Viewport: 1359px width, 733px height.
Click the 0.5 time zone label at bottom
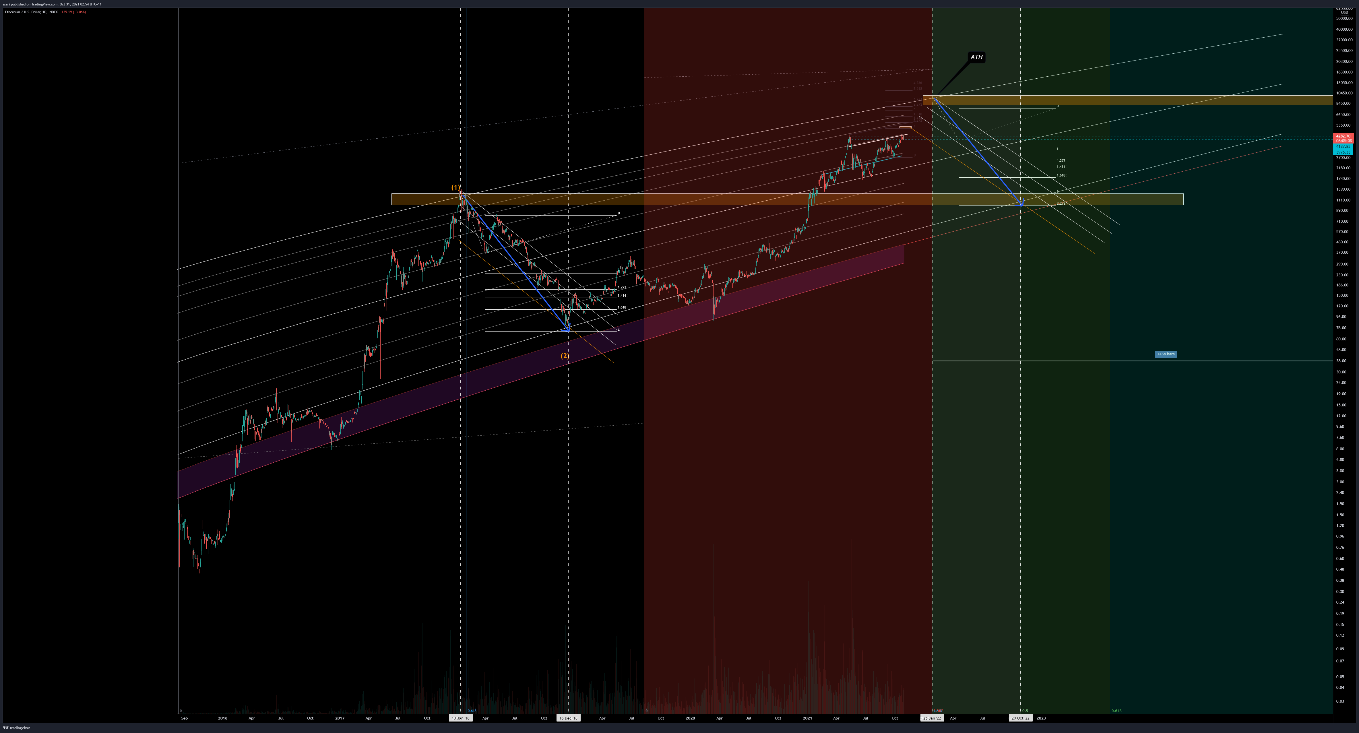pos(1025,711)
